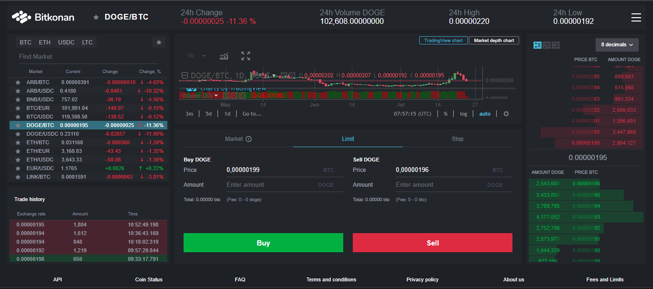Open the Fees and Limits link
The height and width of the screenshot is (289, 653).
[605, 279]
